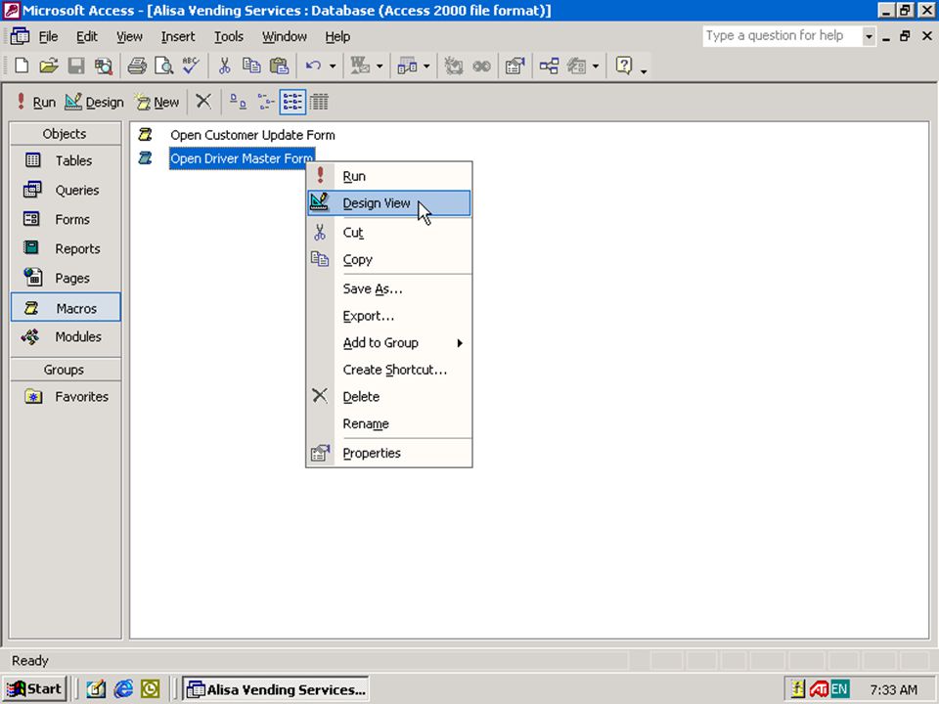Click the Cut scissors toolbar icon
The width and height of the screenshot is (939, 704).
(x=225, y=66)
